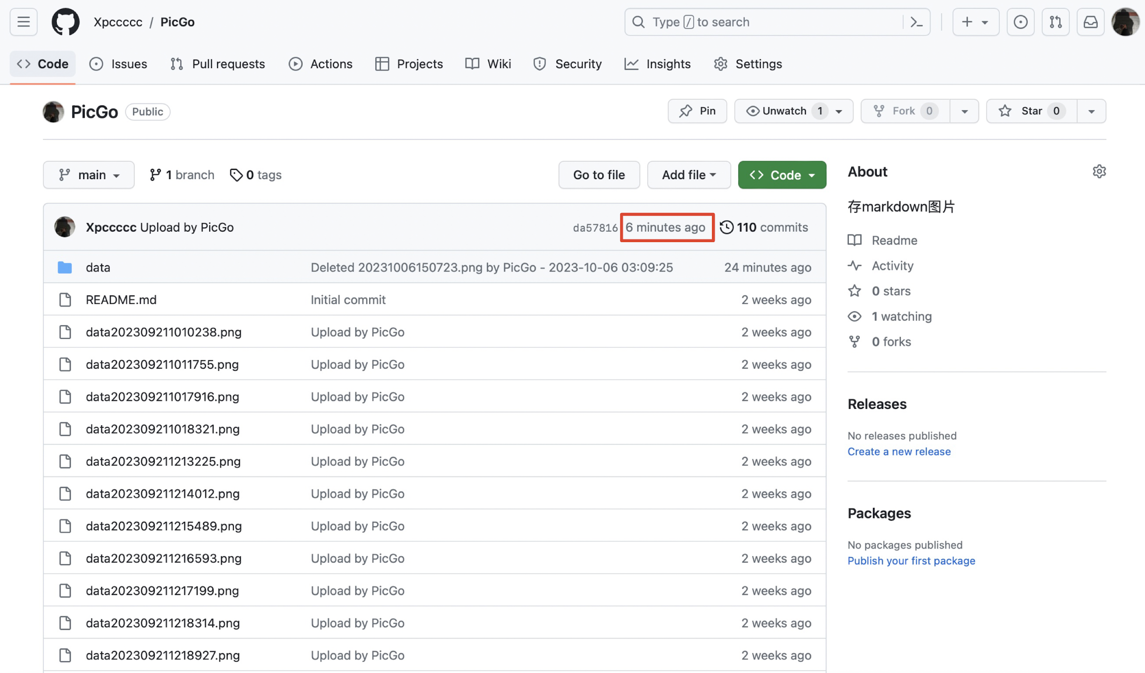
Task: Click the search input field
Action: pos(766,22)
